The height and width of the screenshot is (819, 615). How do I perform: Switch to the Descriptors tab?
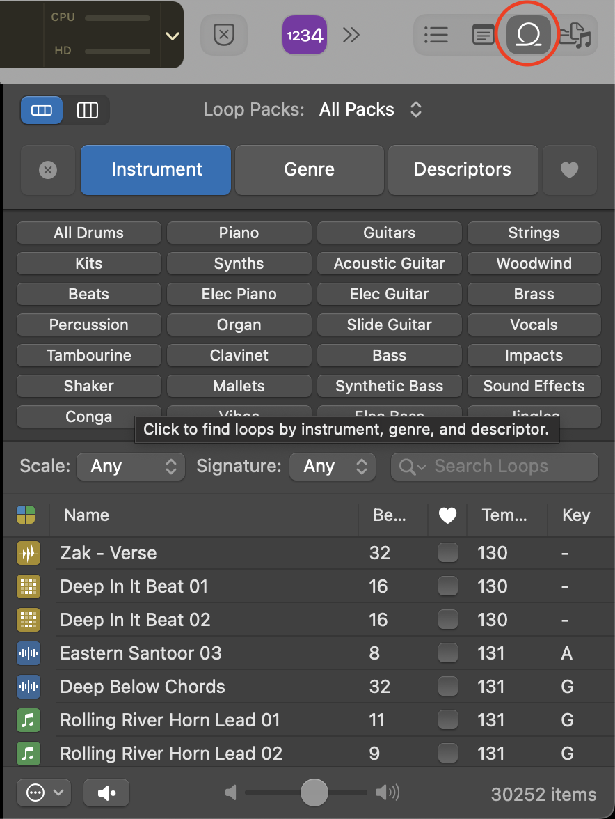[463, 170]
